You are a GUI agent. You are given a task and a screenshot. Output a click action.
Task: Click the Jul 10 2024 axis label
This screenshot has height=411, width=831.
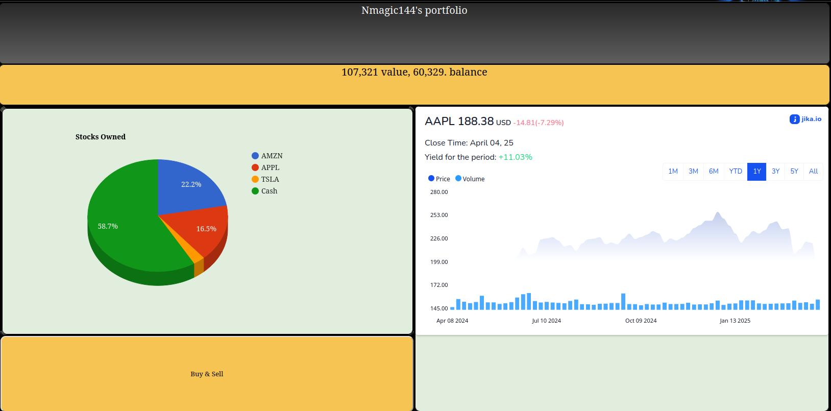click(546, 321)
